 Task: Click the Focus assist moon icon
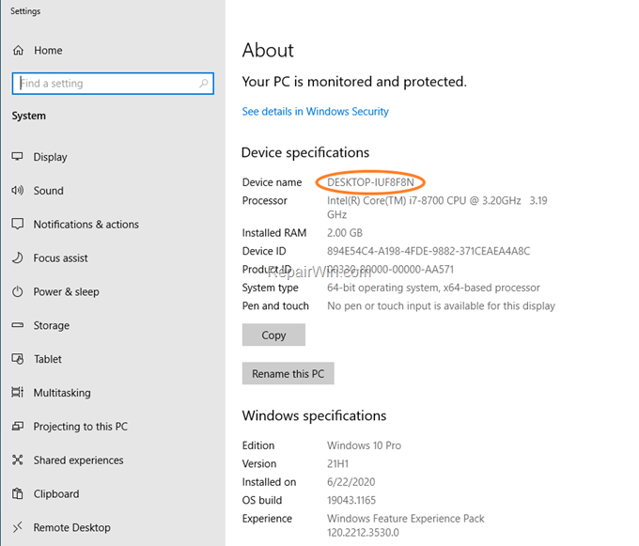tap(18, 257)
